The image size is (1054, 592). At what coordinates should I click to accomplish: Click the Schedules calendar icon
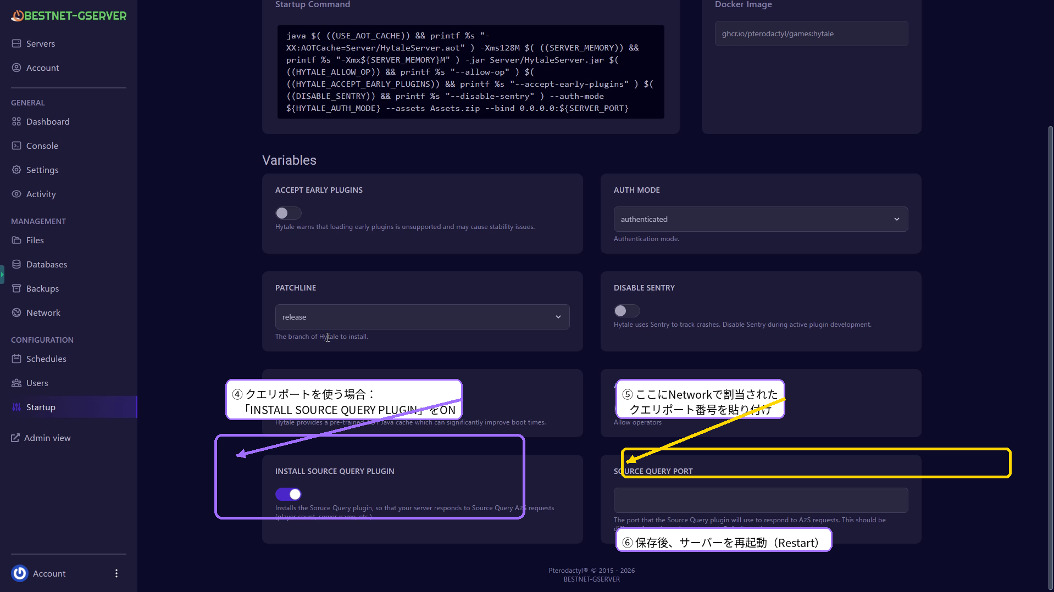click(16, 359)
